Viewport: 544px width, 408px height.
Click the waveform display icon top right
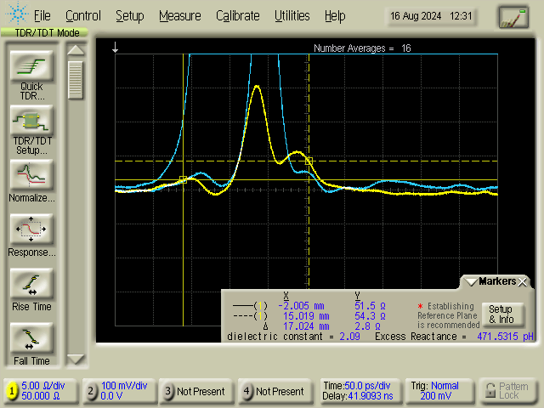(x=513, y=17)
